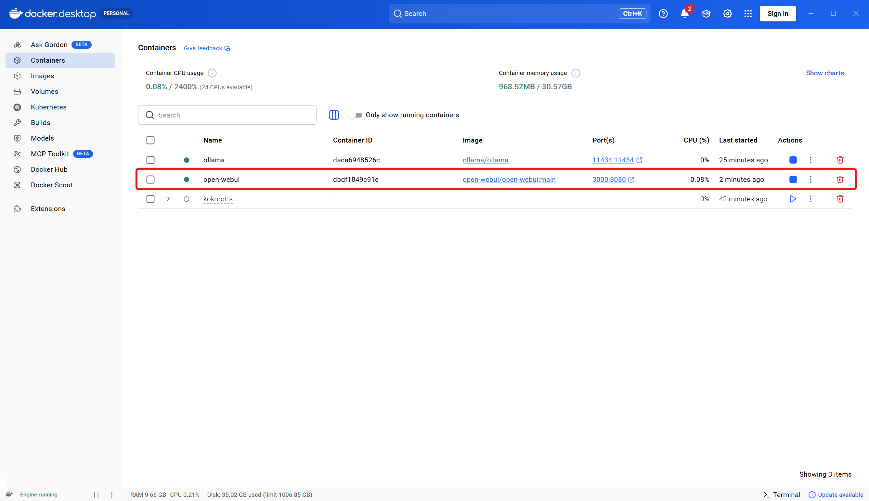Image resolution: width=869 pixels, height=501 pixels.
Task: Toggle Only show running containers
Action: pos(355,115)
